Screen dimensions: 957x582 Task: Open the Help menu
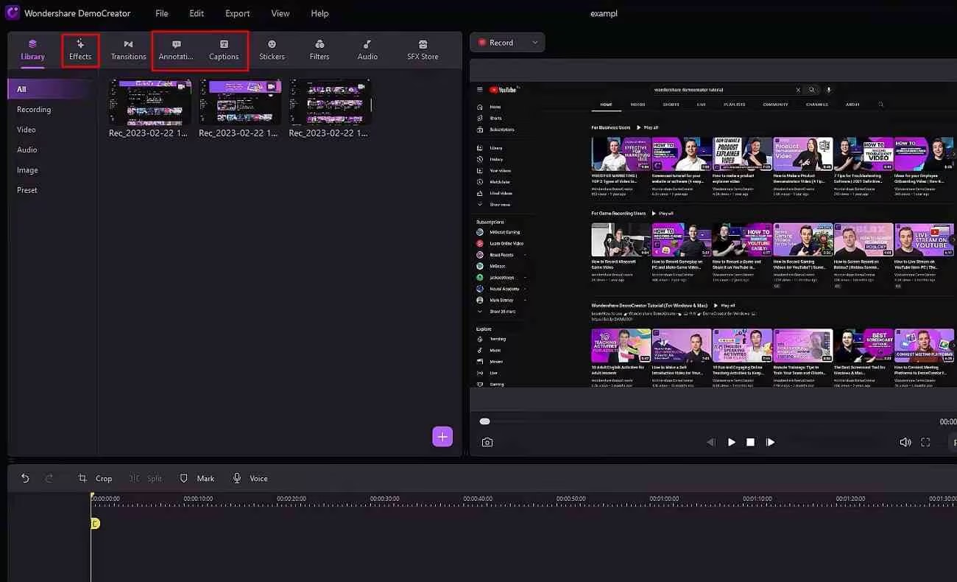[x=319, y=13]
